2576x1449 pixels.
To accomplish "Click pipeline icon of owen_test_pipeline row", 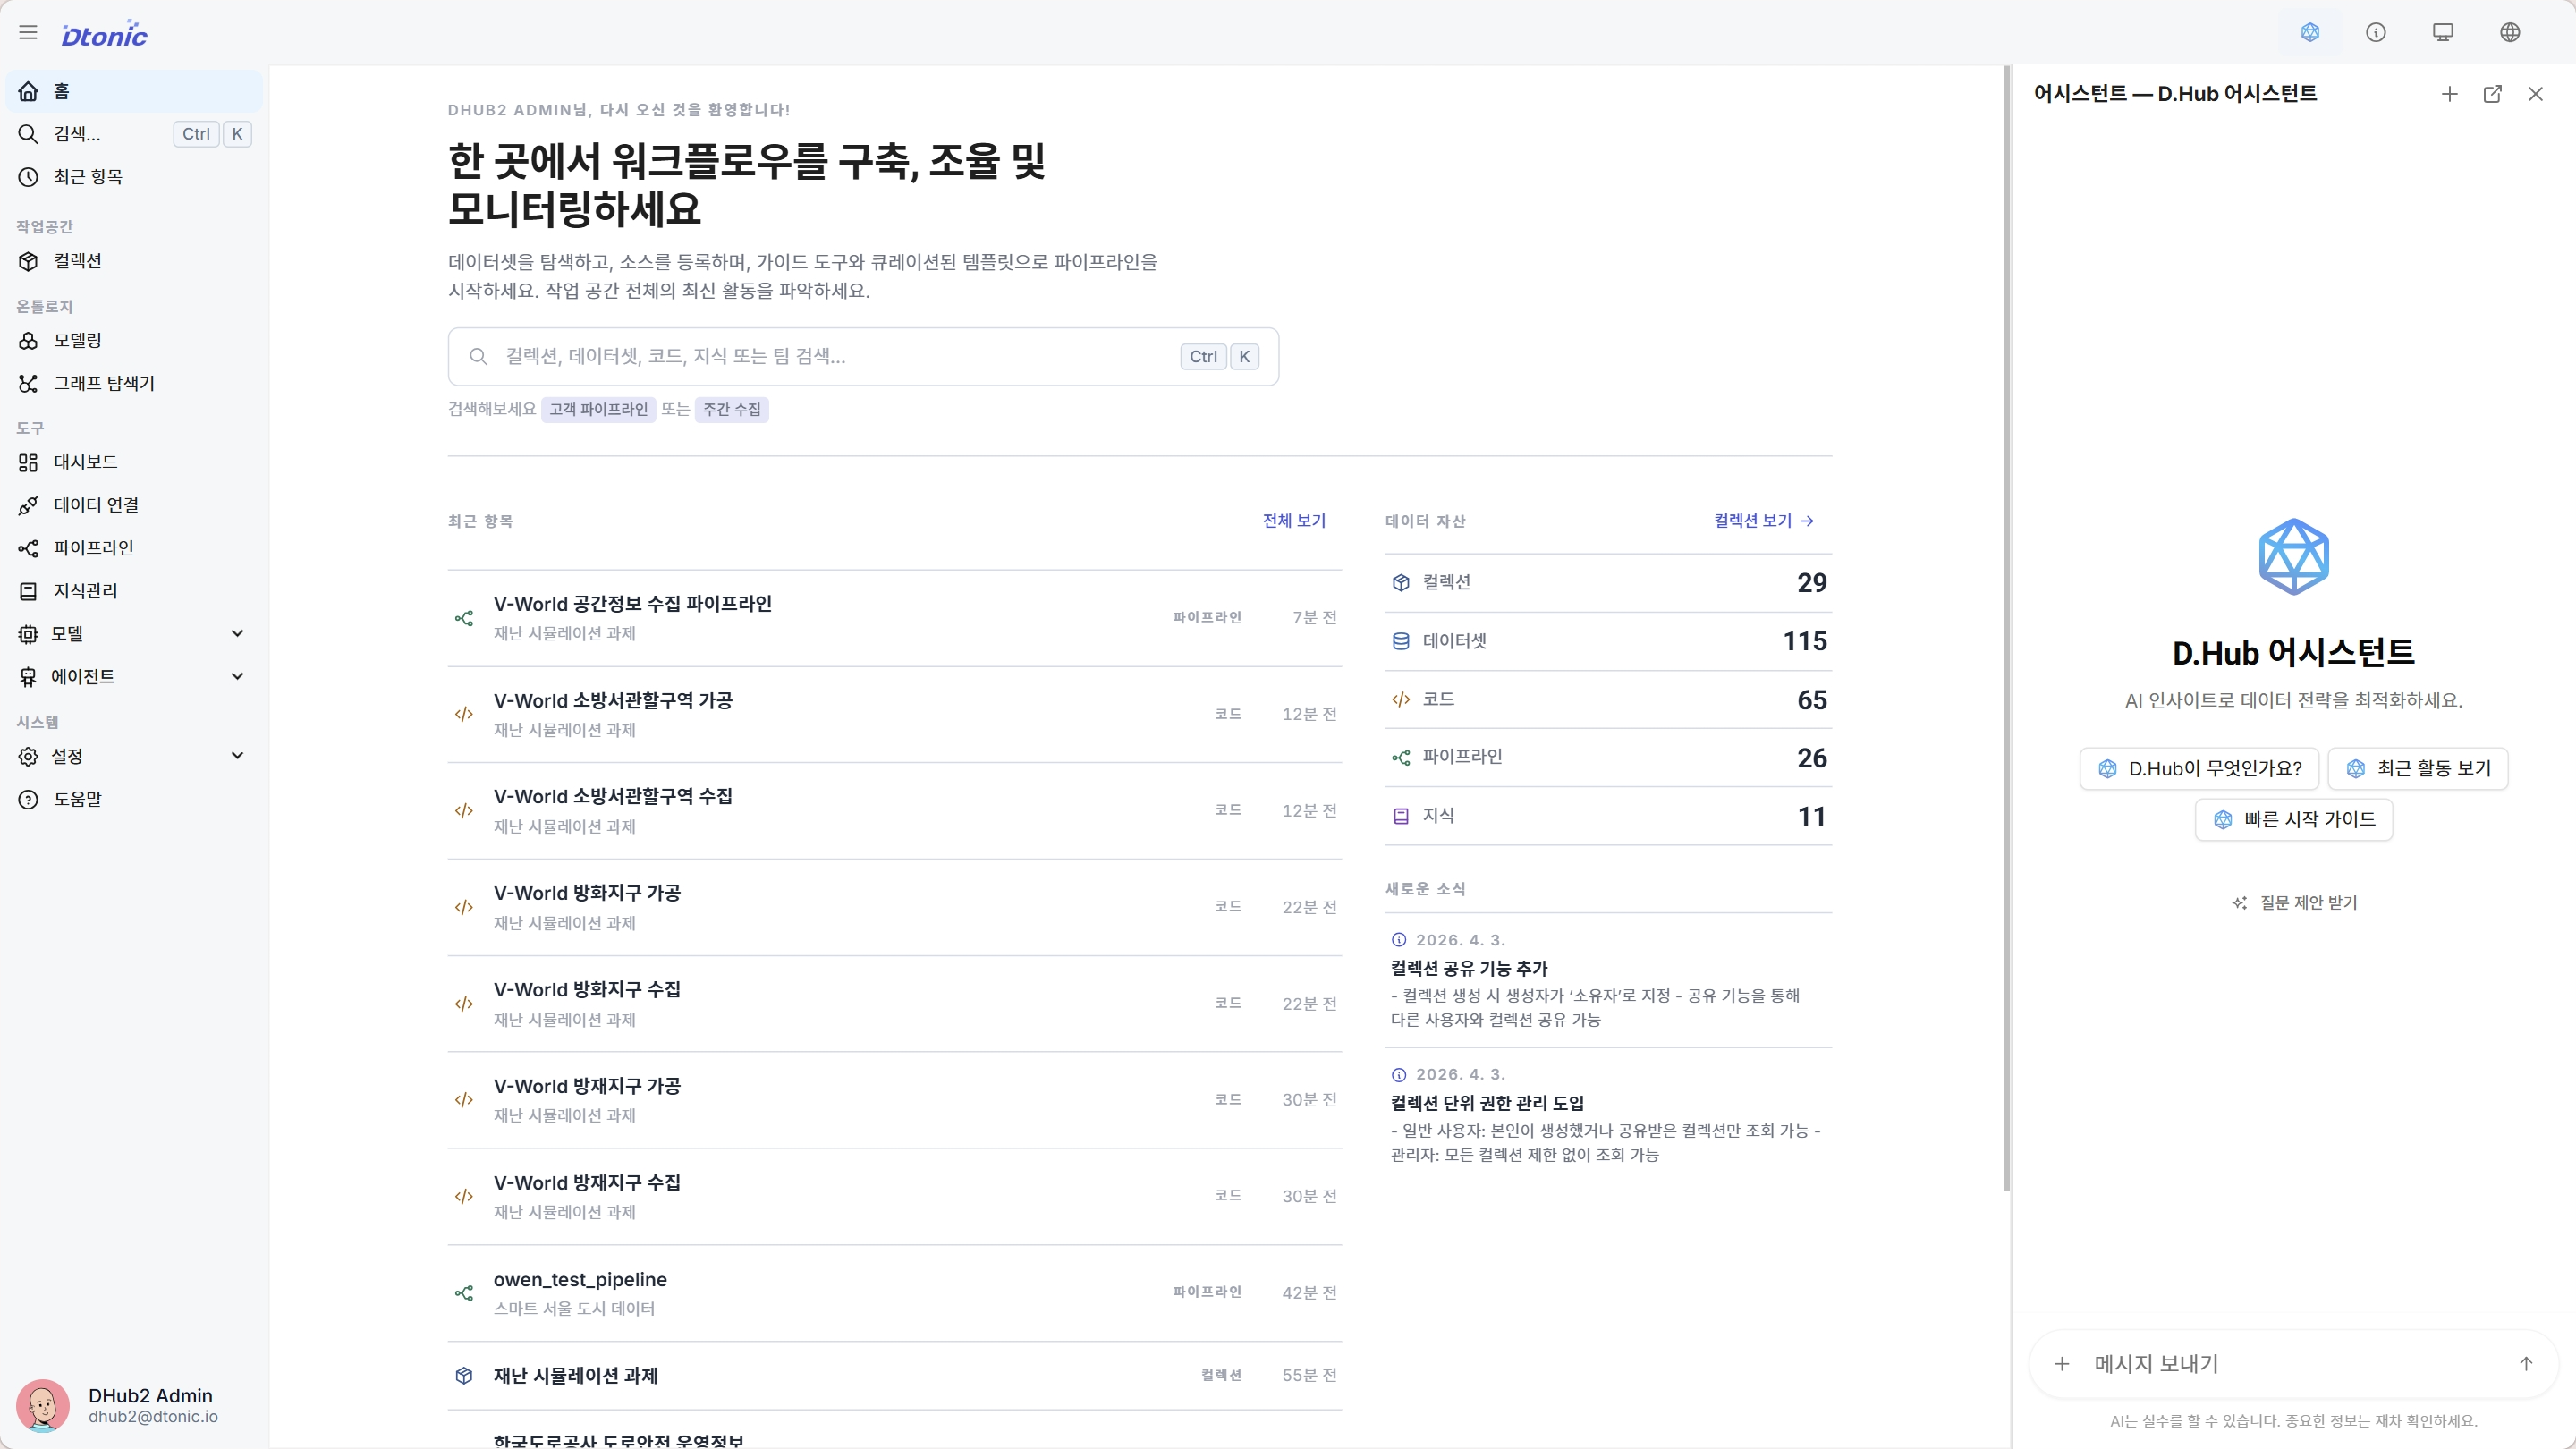I will point(464,1293).
